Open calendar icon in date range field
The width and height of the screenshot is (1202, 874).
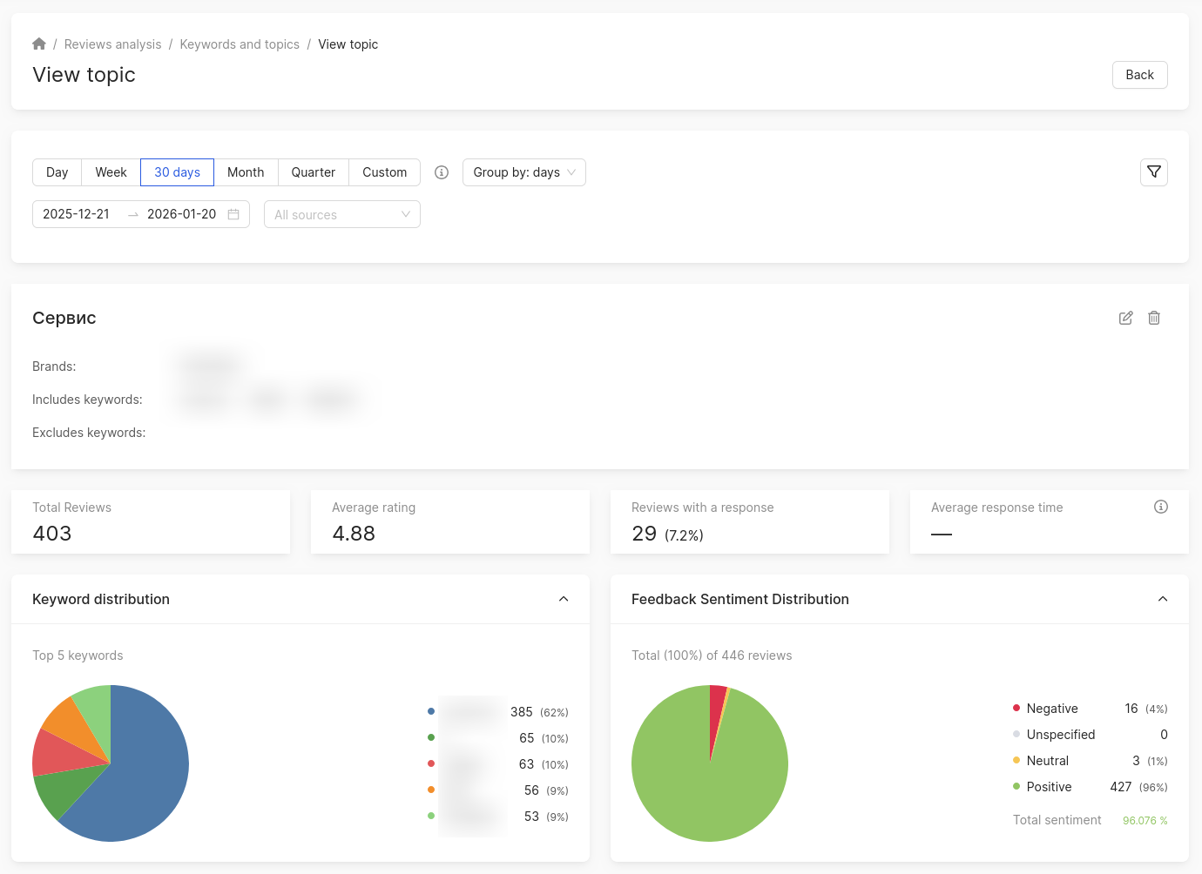pos(233,214)
